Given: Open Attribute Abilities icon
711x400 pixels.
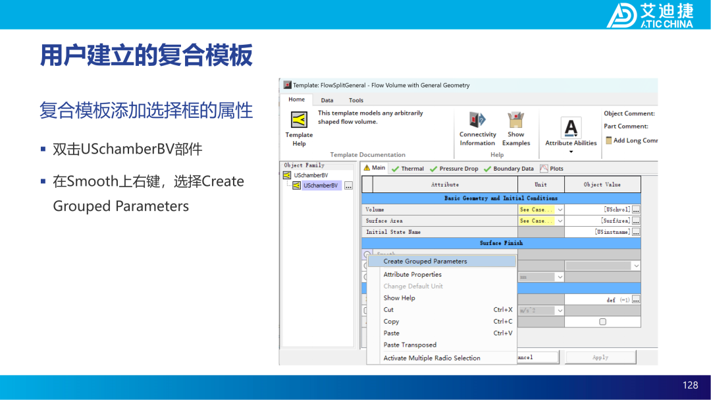Looking at the screenshot, I should (571, 127).
